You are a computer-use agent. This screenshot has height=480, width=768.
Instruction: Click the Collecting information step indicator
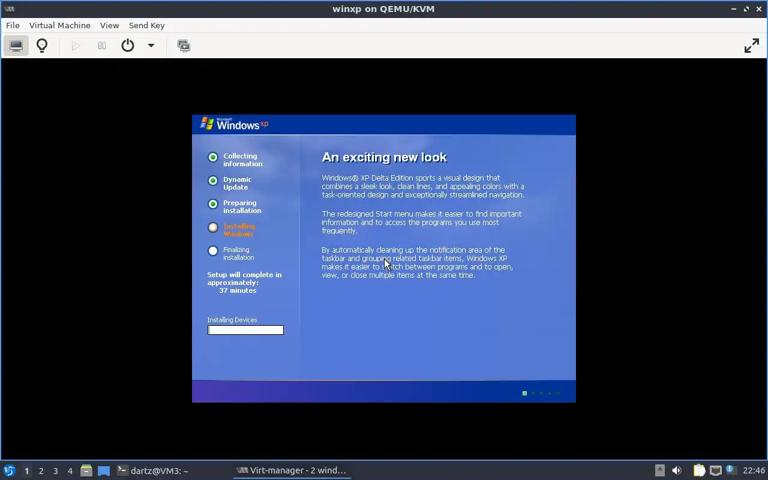(212, 157)
